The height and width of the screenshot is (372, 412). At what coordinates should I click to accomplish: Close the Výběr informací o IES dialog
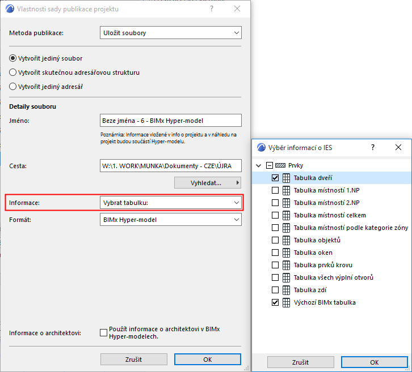[x=398, y=147]
